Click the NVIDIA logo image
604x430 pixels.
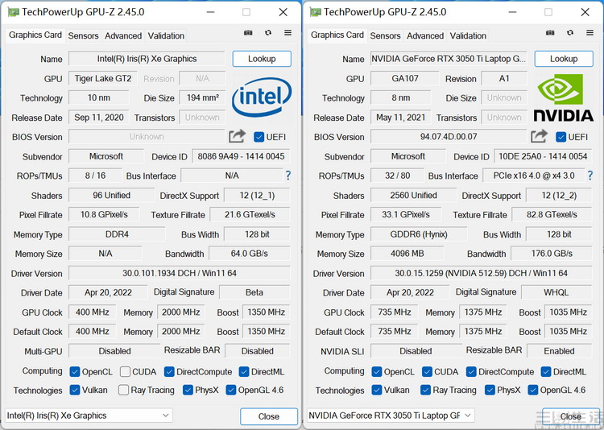[x=564, y=97]
